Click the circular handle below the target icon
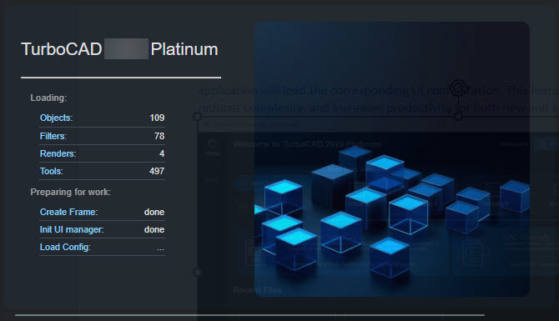Image resolution: width=559 pixels, height=321 pixels. pos(459,117)
